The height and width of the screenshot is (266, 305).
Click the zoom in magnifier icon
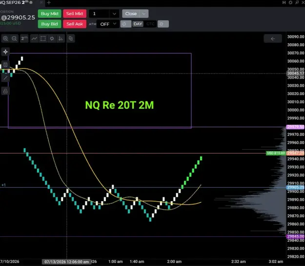point(5,38)
